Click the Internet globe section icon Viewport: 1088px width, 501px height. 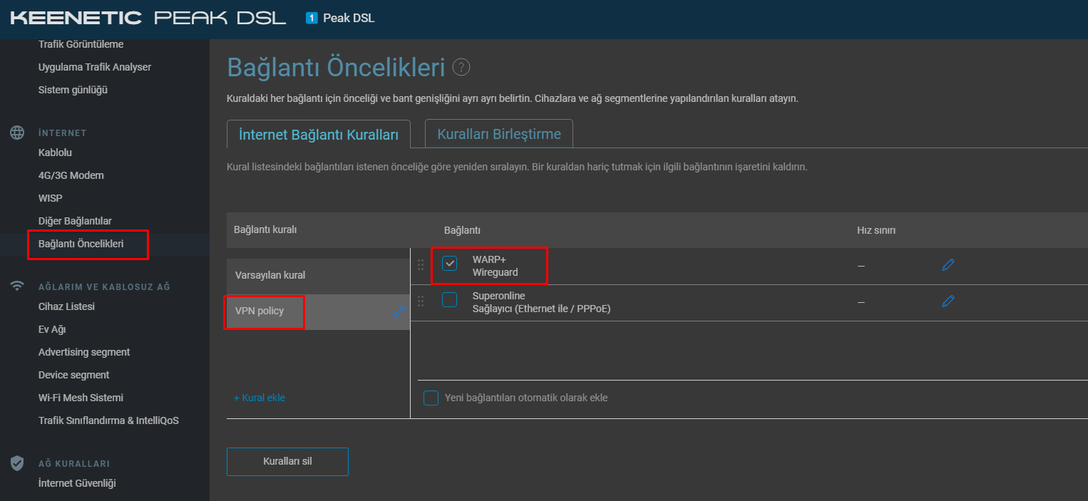click(17, 133)
